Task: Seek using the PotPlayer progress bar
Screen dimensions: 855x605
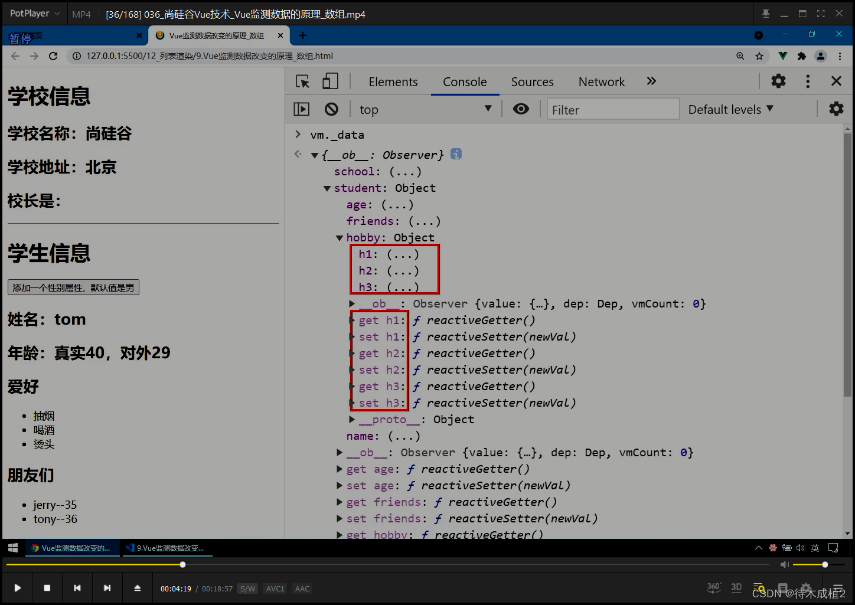Action: pos(387,565)
